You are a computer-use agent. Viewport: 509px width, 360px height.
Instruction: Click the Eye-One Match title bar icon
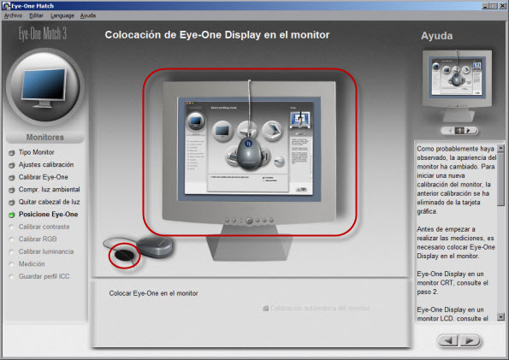6,6
